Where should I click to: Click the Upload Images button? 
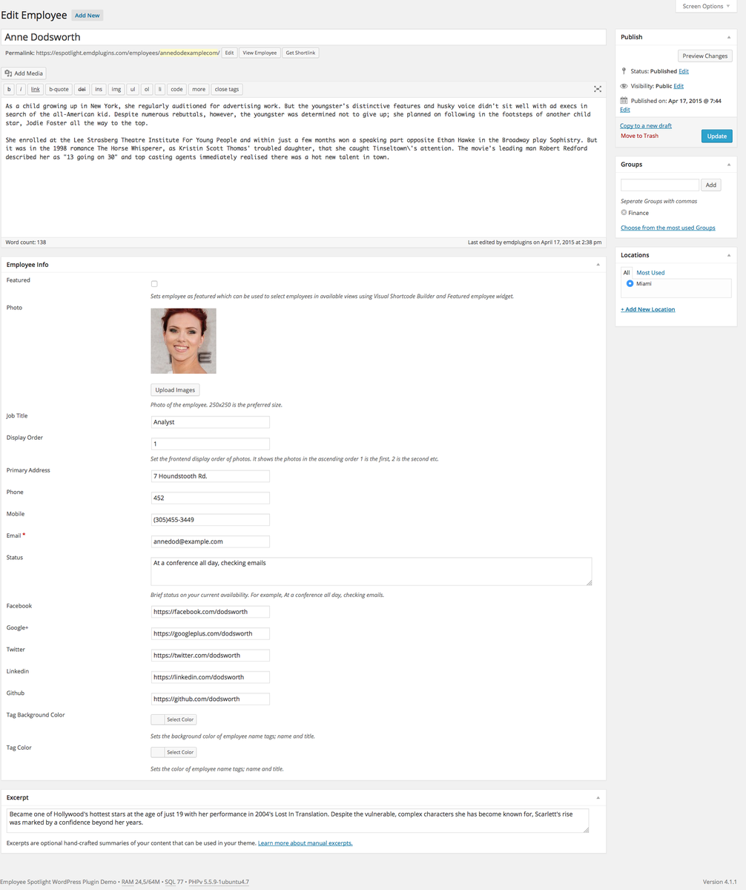175,390
